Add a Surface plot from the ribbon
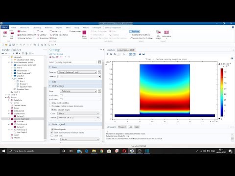This screenshot has height=176, width=235. [22, 31]
